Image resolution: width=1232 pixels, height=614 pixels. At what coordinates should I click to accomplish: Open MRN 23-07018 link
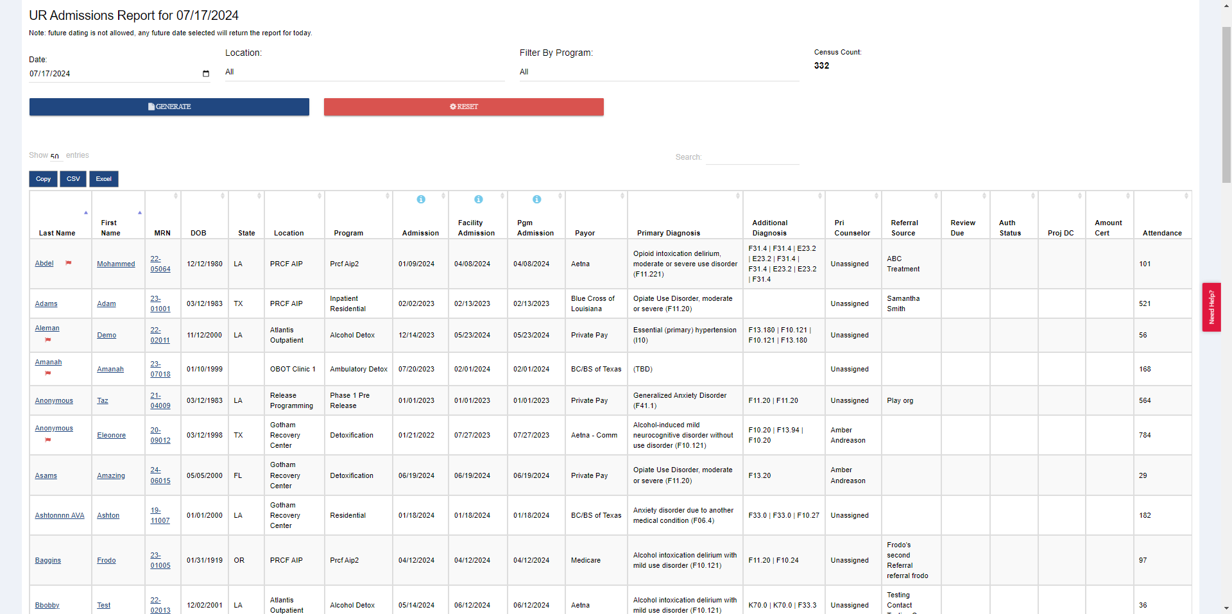(x=160, y=369)
